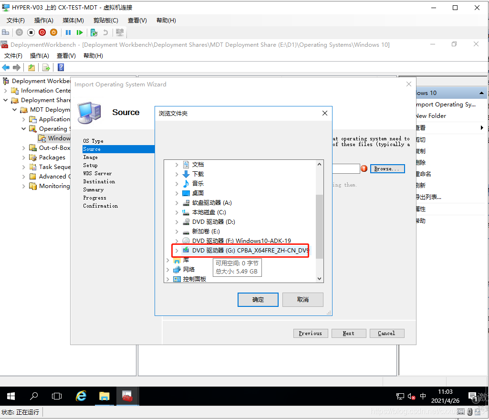
Task: Click 取消 in the browse folder dialog
Action: 303,300
